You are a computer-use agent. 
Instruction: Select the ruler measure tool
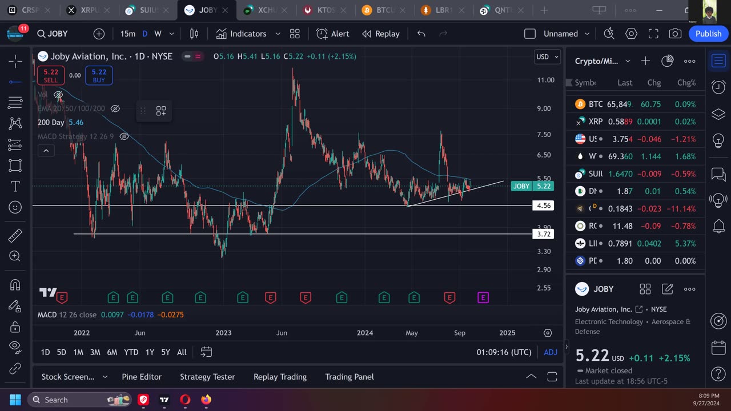[15, 235]
